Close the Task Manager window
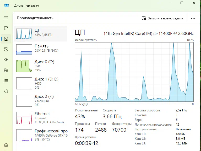 (x=194, y=3)
